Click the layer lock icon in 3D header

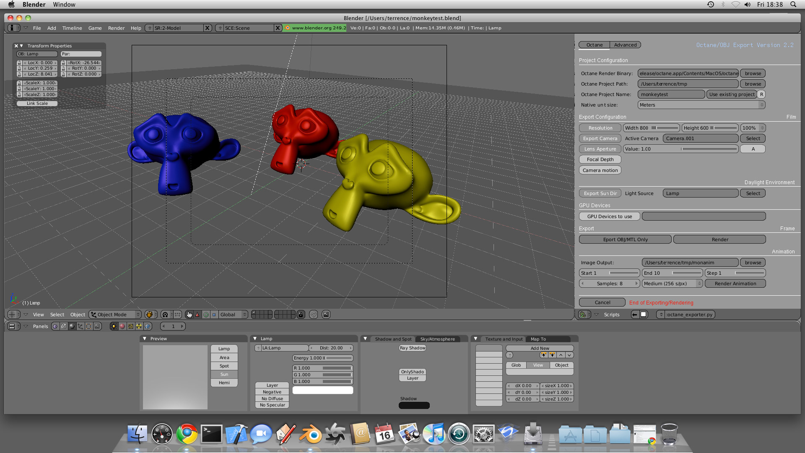pyautogui.click(x=301, y=315)
